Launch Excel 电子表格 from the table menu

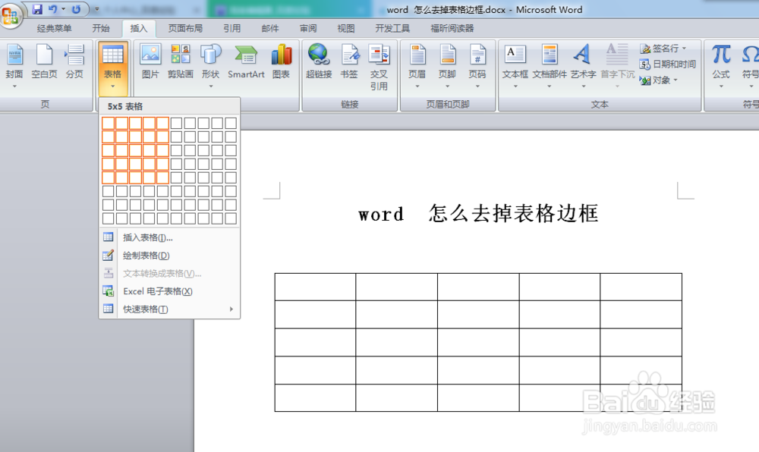(x=158, y=291)
